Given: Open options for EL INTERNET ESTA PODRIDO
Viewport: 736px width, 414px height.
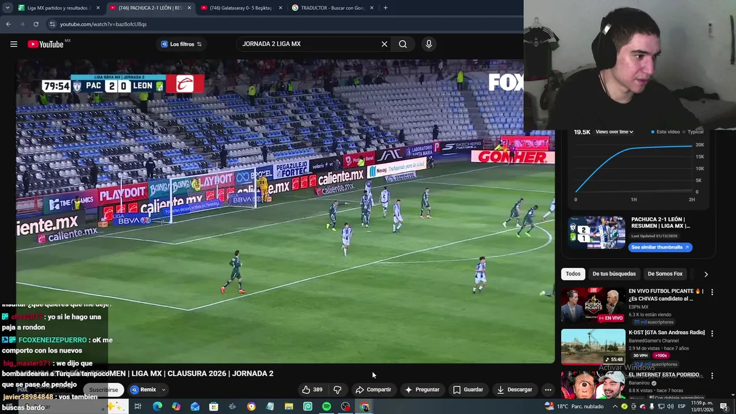Looking at the screenshot, I should tap(712, 375).
